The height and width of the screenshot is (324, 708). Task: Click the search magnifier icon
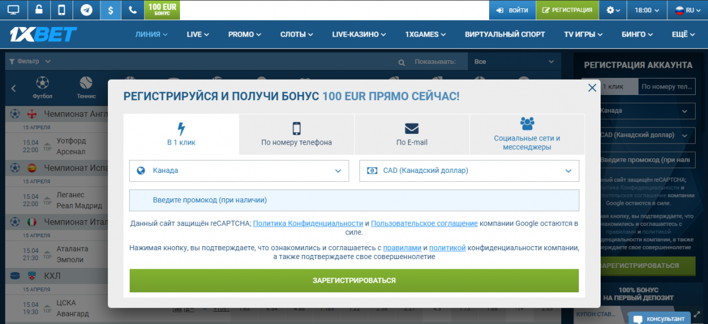[402, 62]
